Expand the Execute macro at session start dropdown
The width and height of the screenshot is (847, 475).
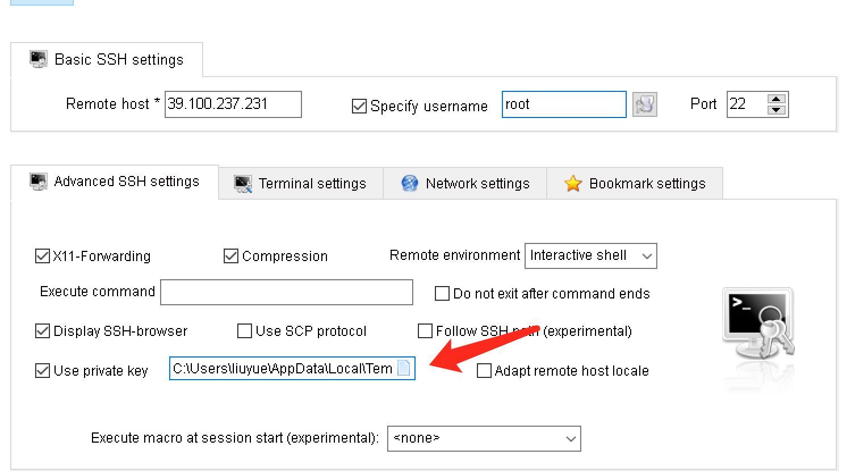point(484,439)
